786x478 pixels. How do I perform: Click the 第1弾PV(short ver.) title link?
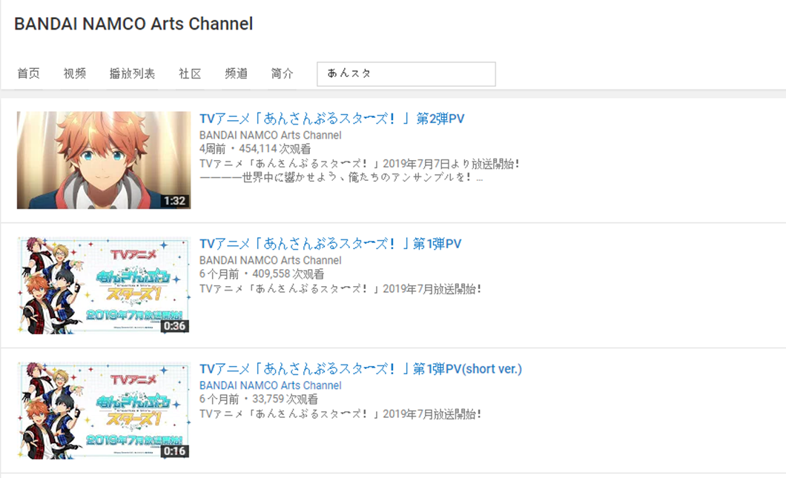coord(360,369)
